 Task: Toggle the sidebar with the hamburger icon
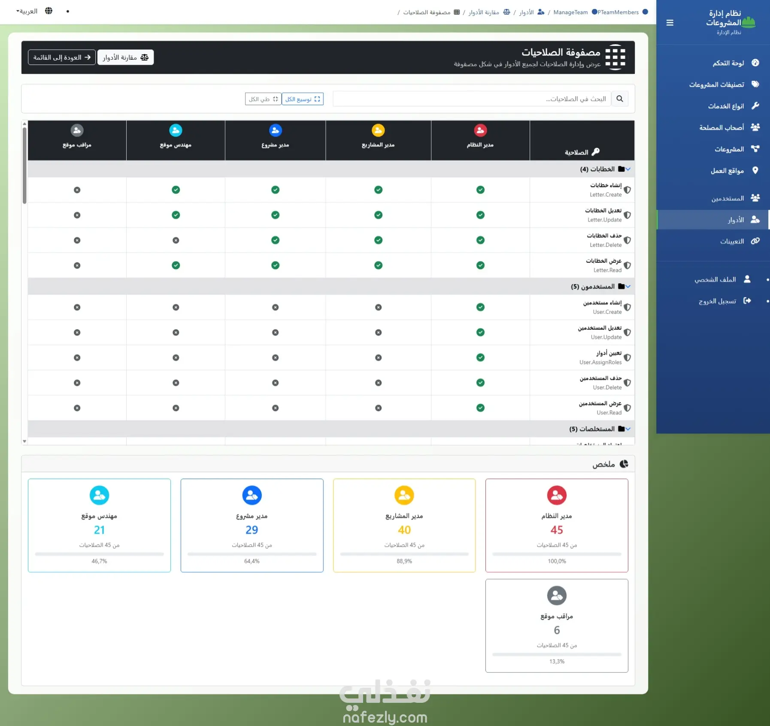[670, 23]
